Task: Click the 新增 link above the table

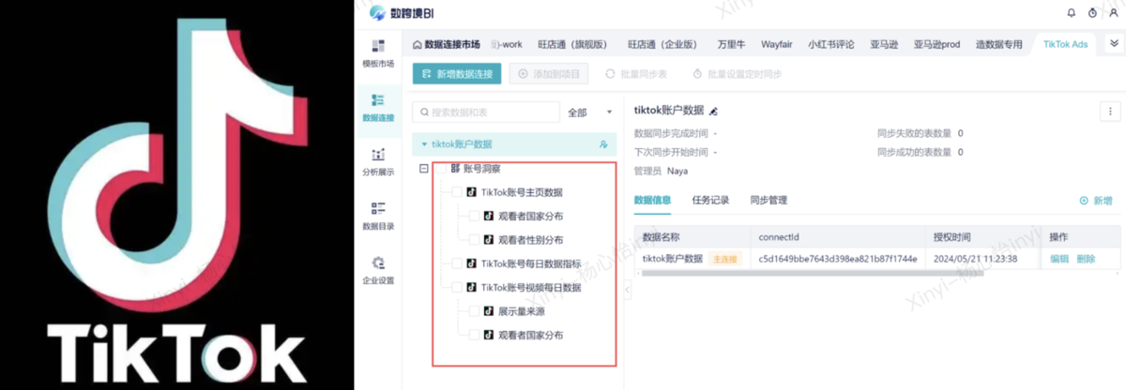Action: [x=1096, y=201]
